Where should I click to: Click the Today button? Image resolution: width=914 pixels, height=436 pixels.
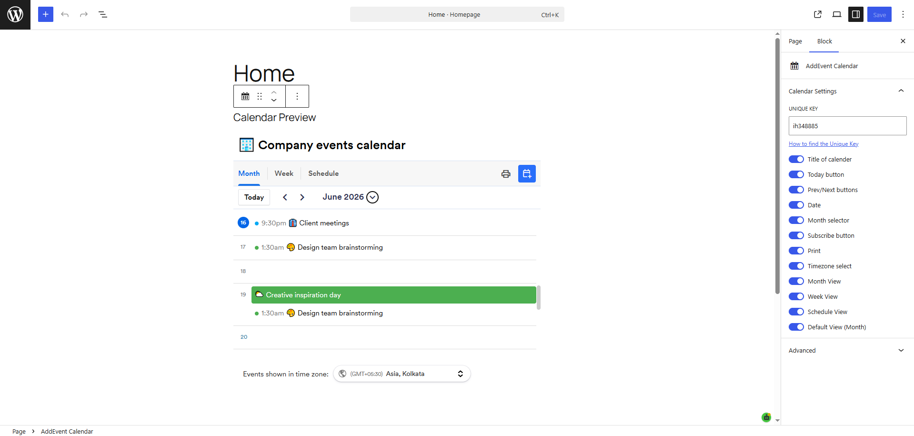click(254, 197)
